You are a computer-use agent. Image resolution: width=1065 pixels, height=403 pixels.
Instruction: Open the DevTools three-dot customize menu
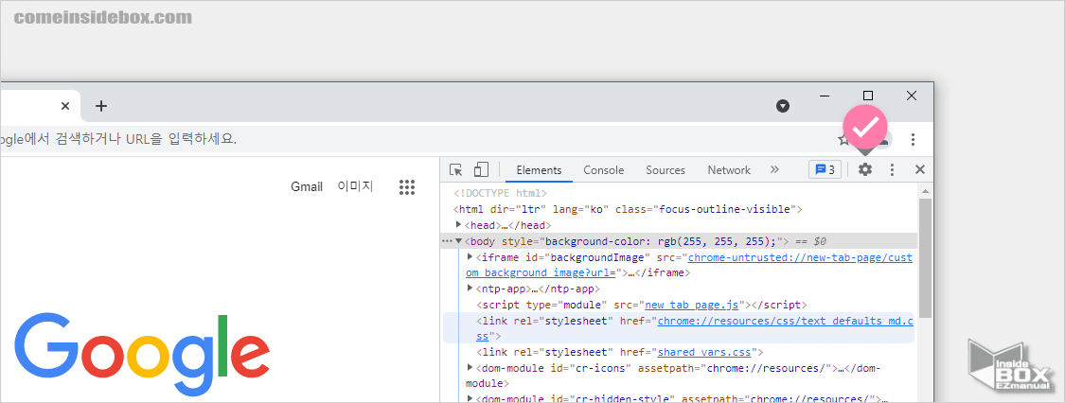pos(893,169)
